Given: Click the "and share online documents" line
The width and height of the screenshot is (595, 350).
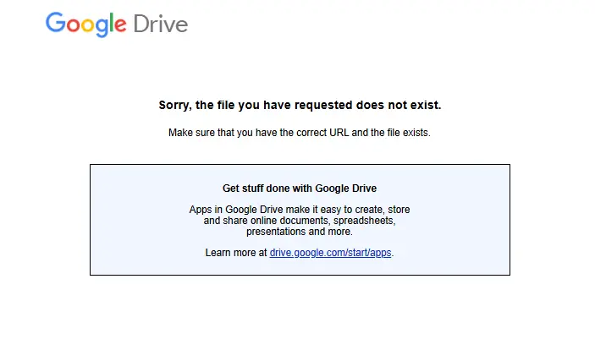Looking at the screenshot, I should point(300,221).
